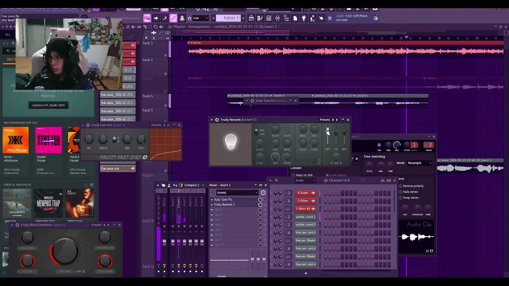Open Auto-Tune Pro gear options
The image size is (509, 286).
[252, 101]
